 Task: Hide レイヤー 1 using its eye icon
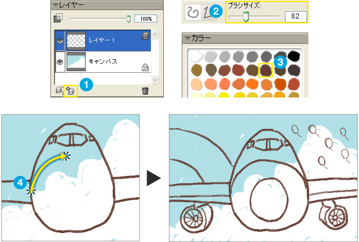[60, 41]
